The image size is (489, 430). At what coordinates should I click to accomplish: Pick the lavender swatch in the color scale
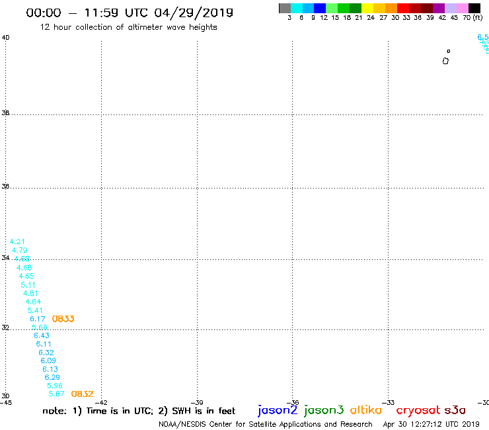(451, 8)
